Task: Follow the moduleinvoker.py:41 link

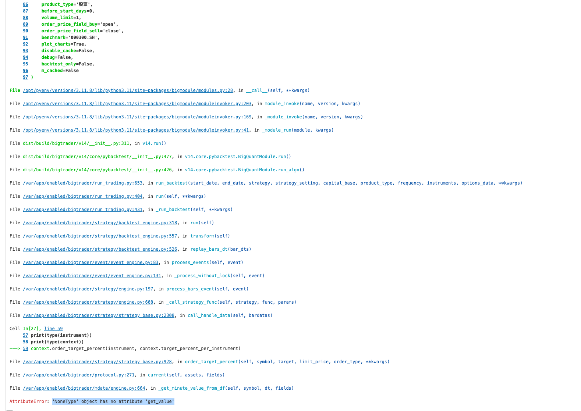Action: click(x=136, y=130)
